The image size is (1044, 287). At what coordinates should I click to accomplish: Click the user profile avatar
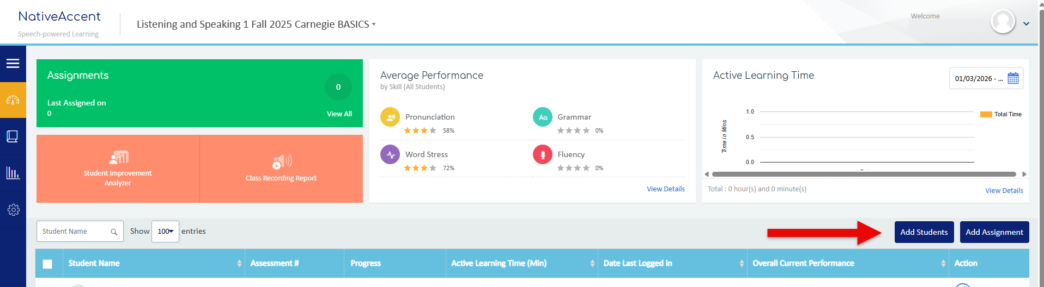click(1003, 22)
